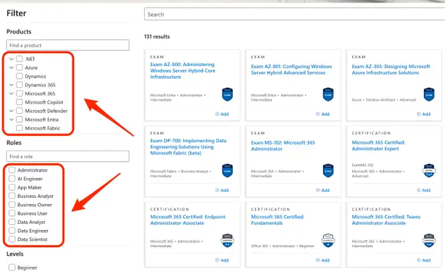Image resolution: width=445 pixels, height=272 pixels.
Task: Add Endpoint Administrator Associate to collection
Action: pos(222,260)
